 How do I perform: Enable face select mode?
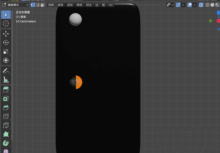[x=42, y=5]
